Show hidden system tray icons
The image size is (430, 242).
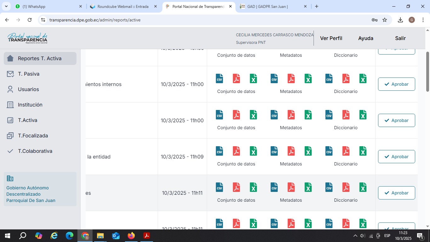pos(355,236)
